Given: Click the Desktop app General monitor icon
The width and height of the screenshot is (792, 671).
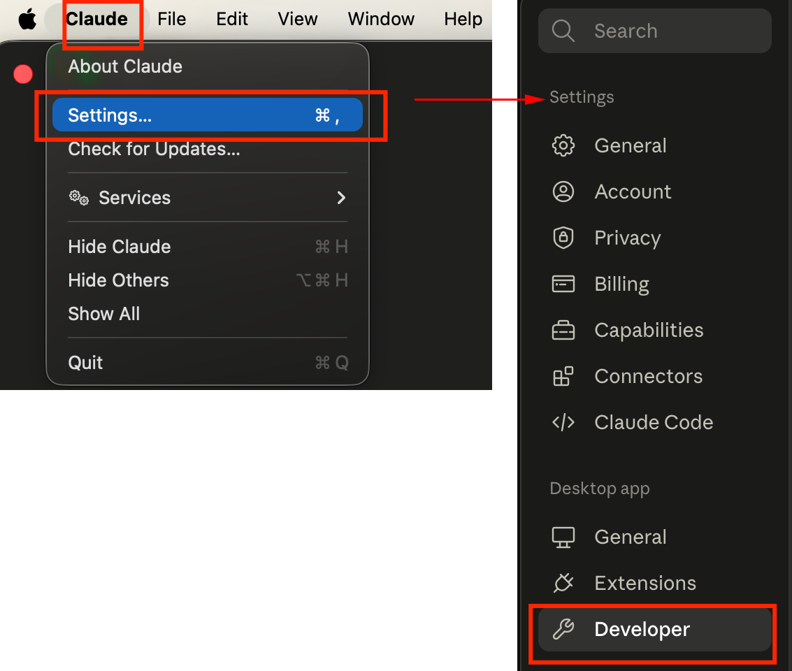Looking at the screenshot, I should (563, 537).
